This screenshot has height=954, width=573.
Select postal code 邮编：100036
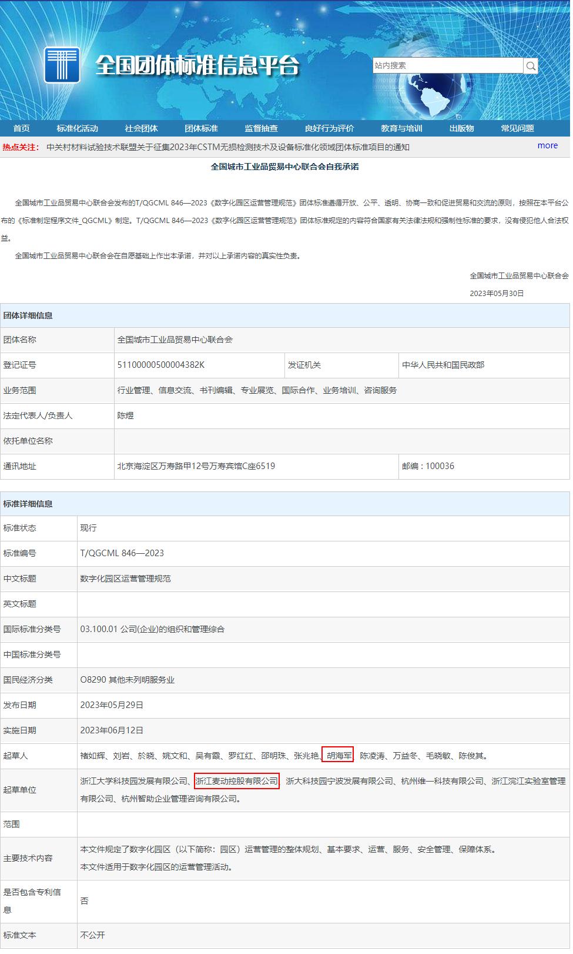pos(428,466)
